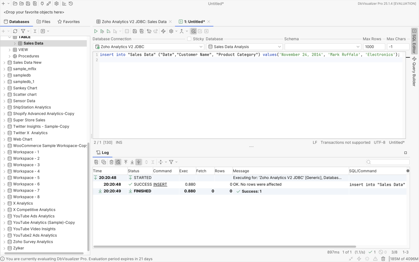Click the scroll-to-top arrow in Log toolbar
Viewport: 419px width, 262px height.
pyautogui.click(x=126, y=162)
